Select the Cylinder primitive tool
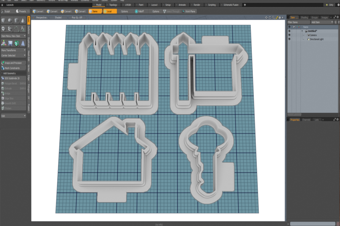 17,20
